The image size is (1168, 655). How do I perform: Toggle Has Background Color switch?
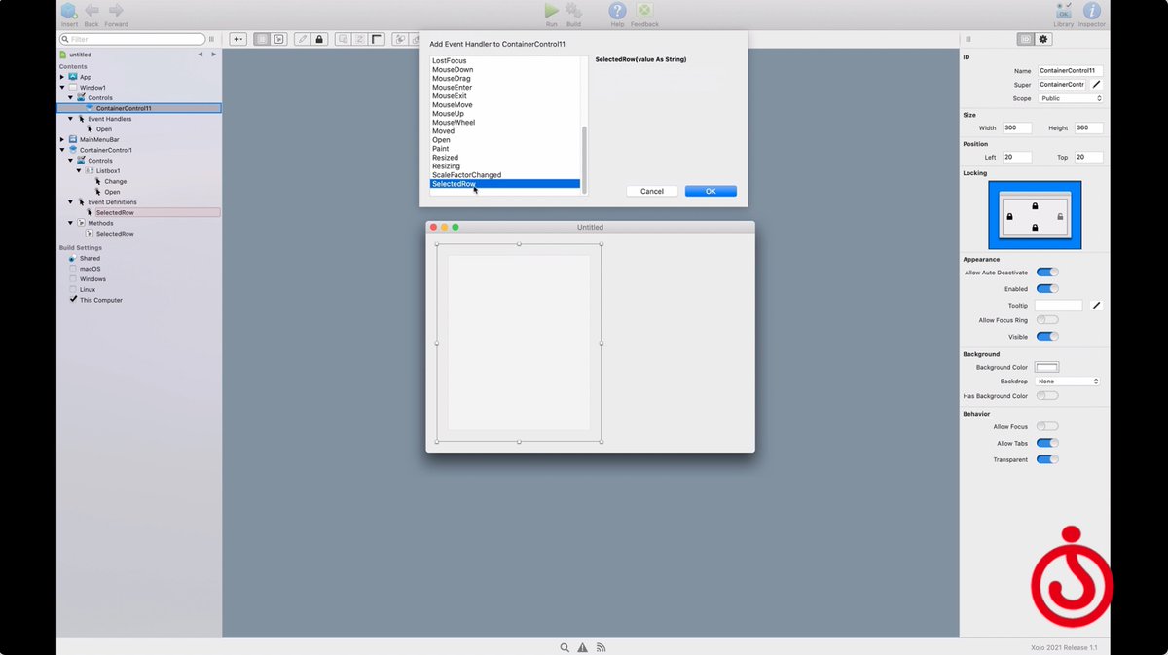click(1047, 396)
